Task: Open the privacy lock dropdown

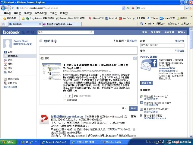Action: [x=124, y=108]
